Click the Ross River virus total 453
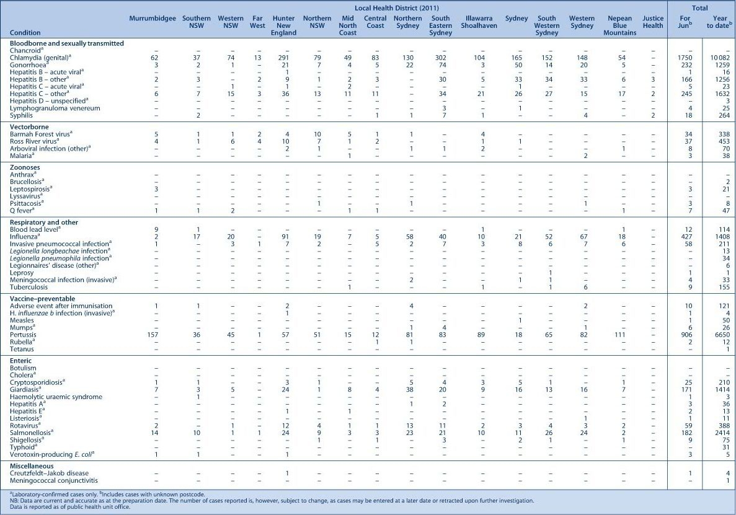 [724, 141]
